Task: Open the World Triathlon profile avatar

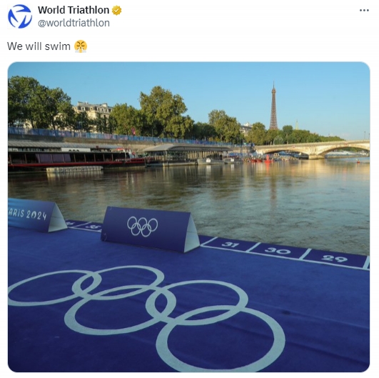Action: [20, 16]
